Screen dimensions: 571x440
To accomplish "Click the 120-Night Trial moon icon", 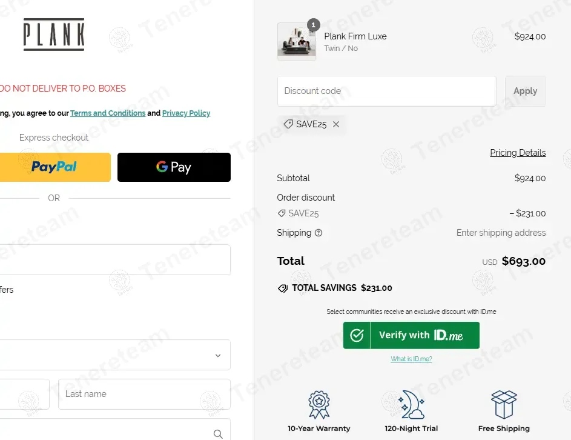I will [412, 405].
